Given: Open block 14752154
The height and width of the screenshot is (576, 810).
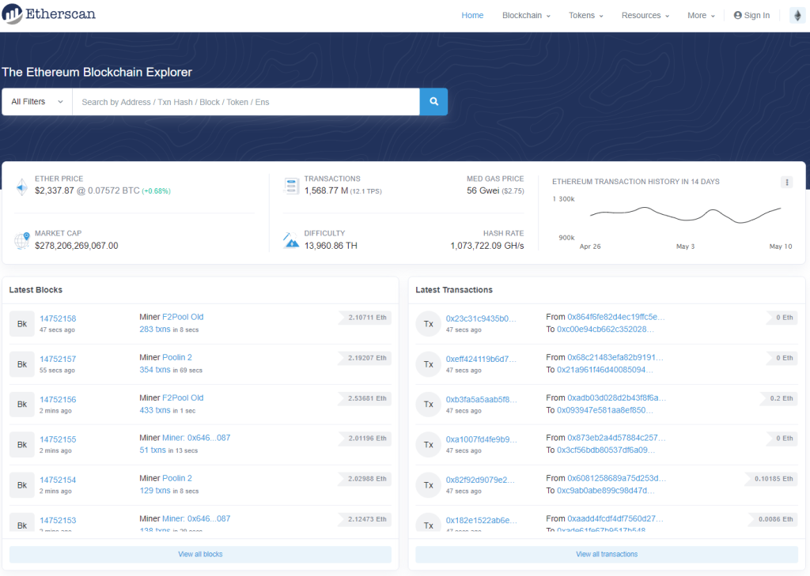Looking at the screenshot, I should tap(58, 480).
